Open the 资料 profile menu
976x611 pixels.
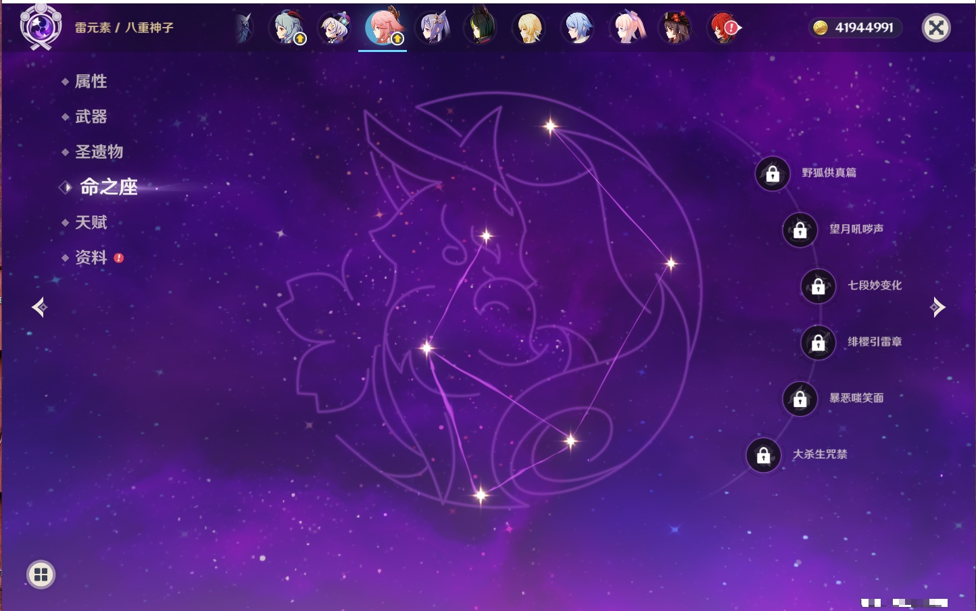coord(91,257)
